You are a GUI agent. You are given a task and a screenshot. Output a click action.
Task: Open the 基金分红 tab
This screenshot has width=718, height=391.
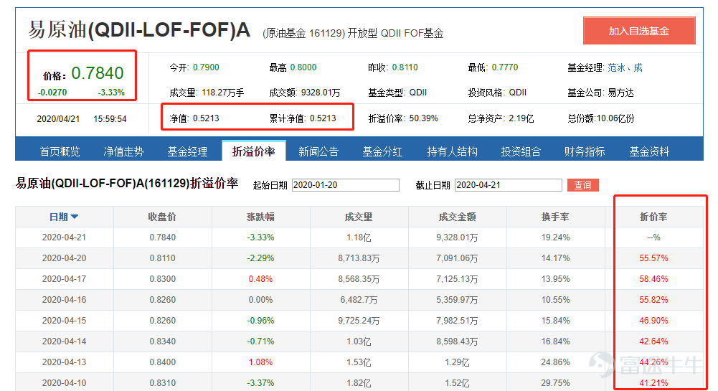pos(382,151)
